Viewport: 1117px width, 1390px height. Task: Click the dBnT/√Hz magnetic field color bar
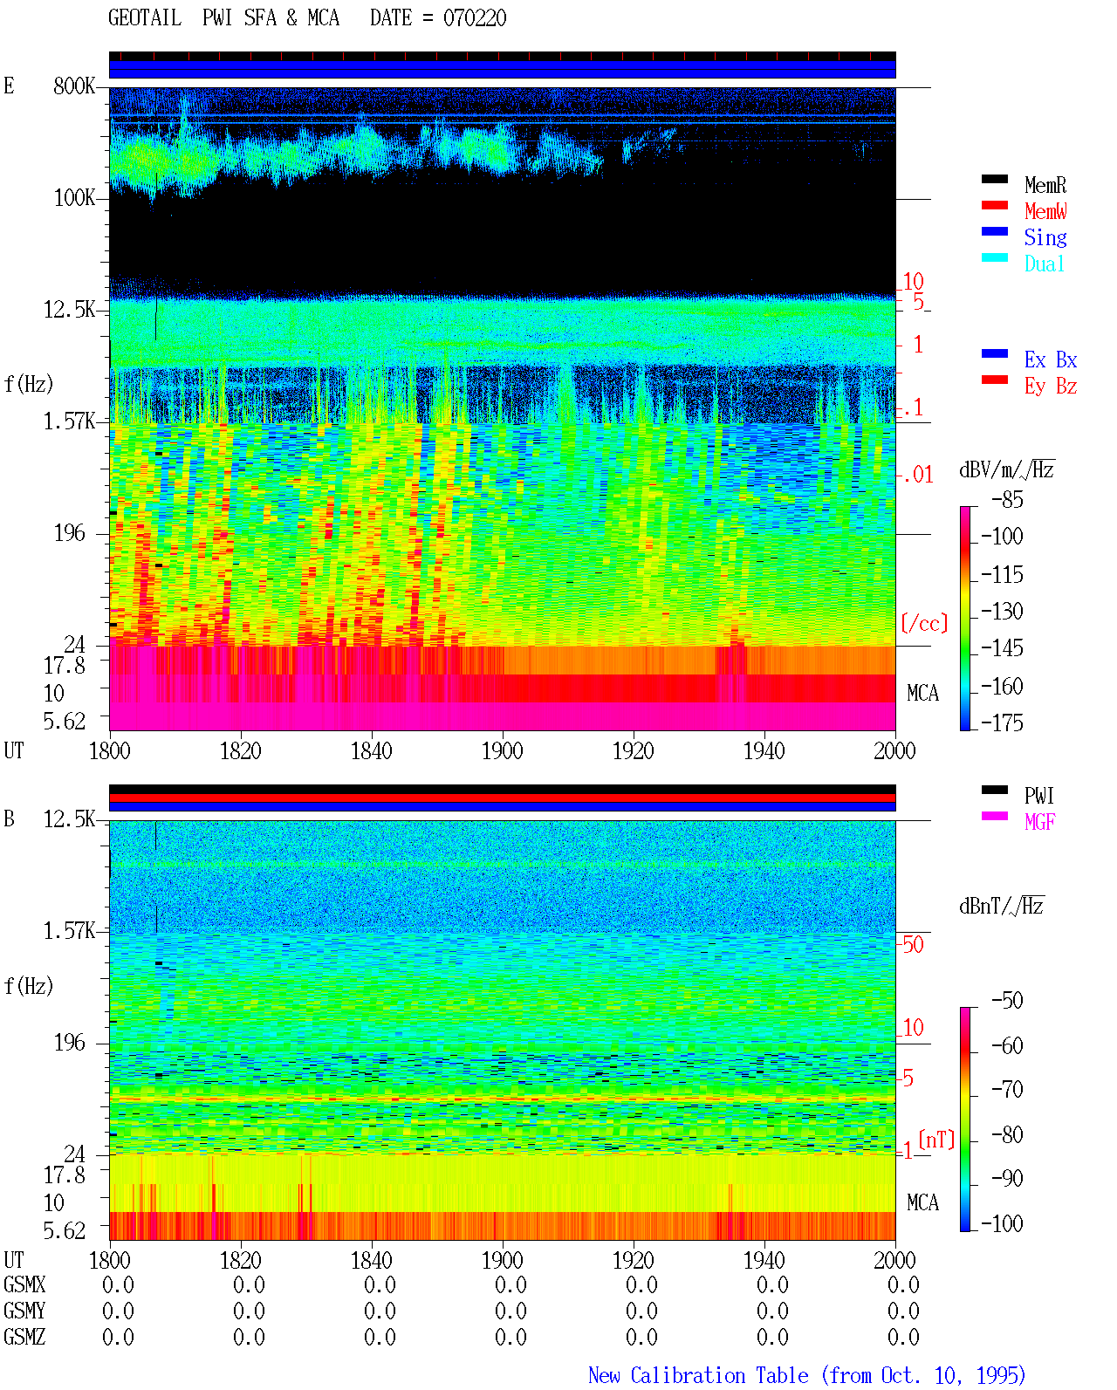965,1120
